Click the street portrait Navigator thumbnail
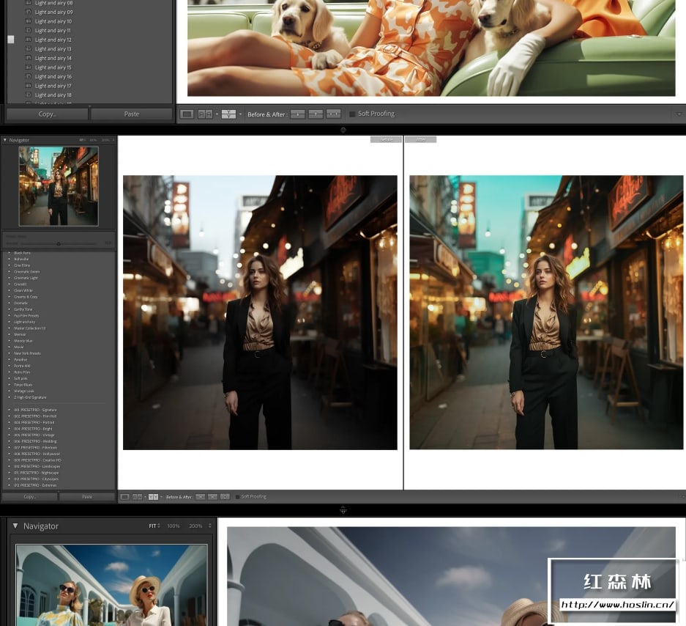Screen dimensions: 686x626 coord(58,185)
